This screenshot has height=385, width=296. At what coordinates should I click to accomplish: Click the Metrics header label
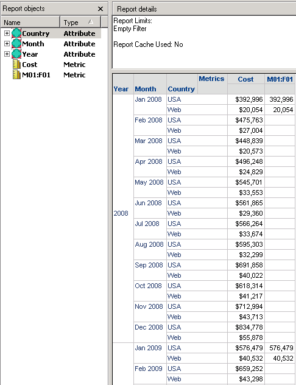(211, 79)
